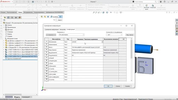Click the user login icon
The height and width of the screenshot is (100, 178).
[x=161, y=2]
